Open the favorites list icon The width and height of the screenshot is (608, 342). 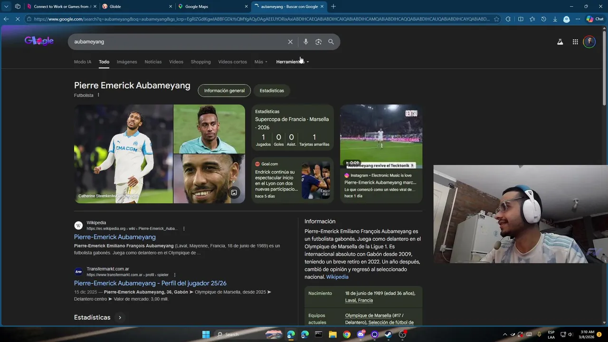532,19
